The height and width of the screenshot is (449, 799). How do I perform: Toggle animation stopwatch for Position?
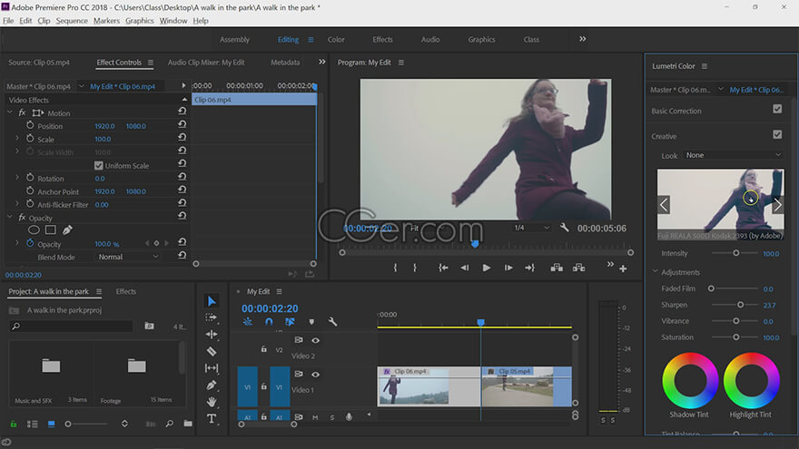(x=30, y=125)
